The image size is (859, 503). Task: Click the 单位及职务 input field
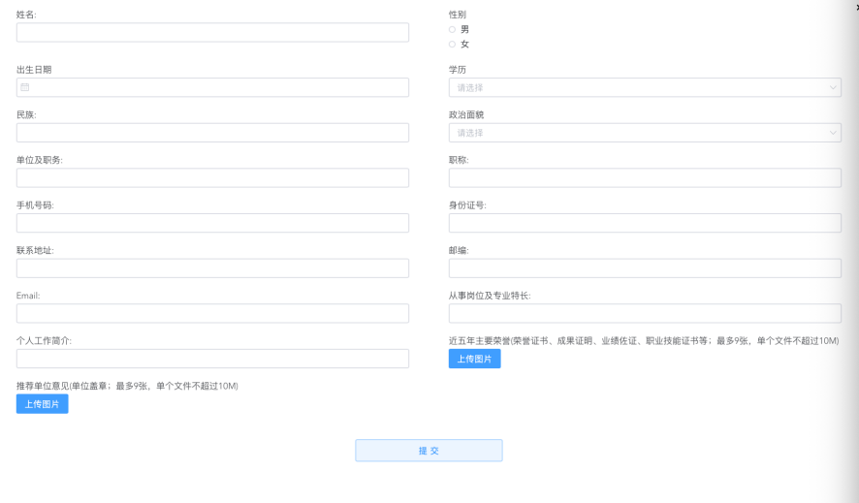pyautogui.click(x=212, y=178)
